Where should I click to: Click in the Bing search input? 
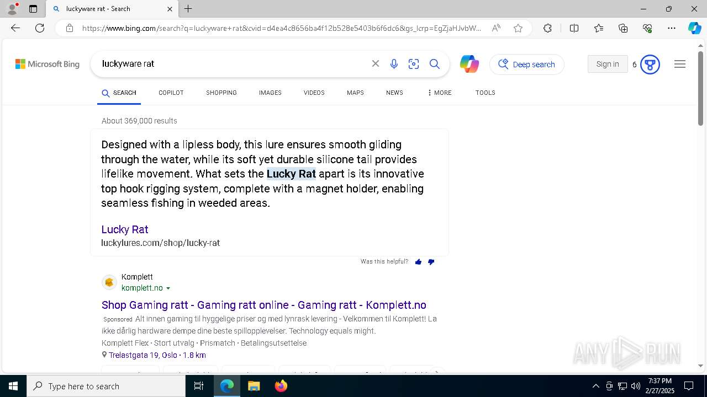(x=232, y=64)
